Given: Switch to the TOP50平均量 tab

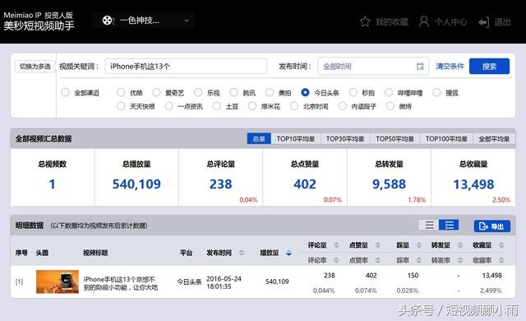Looking at the screenshot, I should [x=394, y=138].
